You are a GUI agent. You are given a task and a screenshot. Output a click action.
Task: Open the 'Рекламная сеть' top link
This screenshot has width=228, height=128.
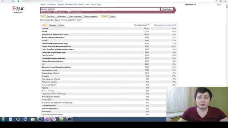pos(71,5)
